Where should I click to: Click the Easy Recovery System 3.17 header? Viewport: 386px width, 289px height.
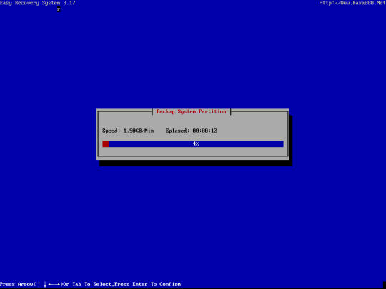[x=38, y=3]
